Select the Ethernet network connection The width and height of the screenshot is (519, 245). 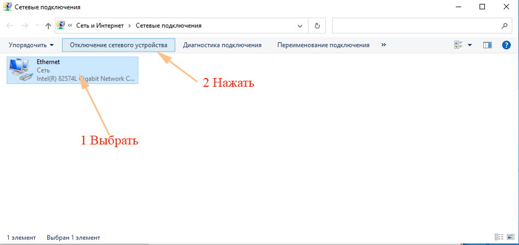(72, 70)
